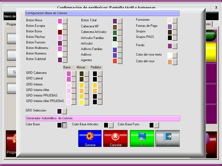Select GRD Cabecera swatch in Barra column
This screenshot has height=166, width=222.
69,74
